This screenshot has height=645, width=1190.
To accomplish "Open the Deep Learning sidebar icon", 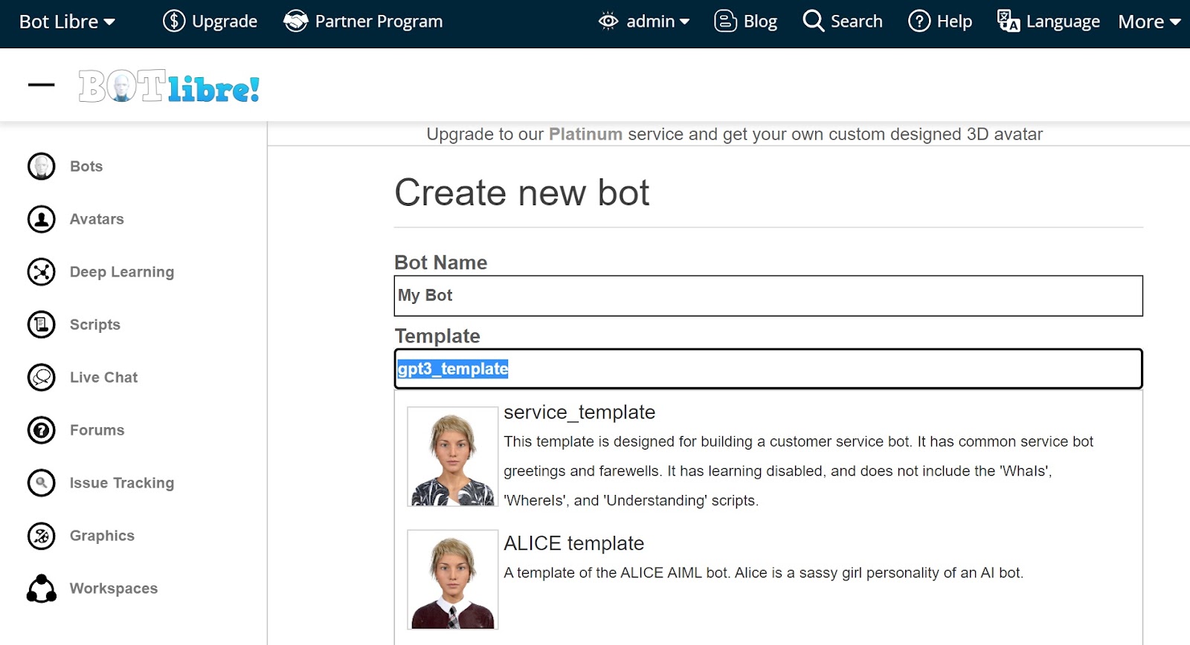I will 42,272.
